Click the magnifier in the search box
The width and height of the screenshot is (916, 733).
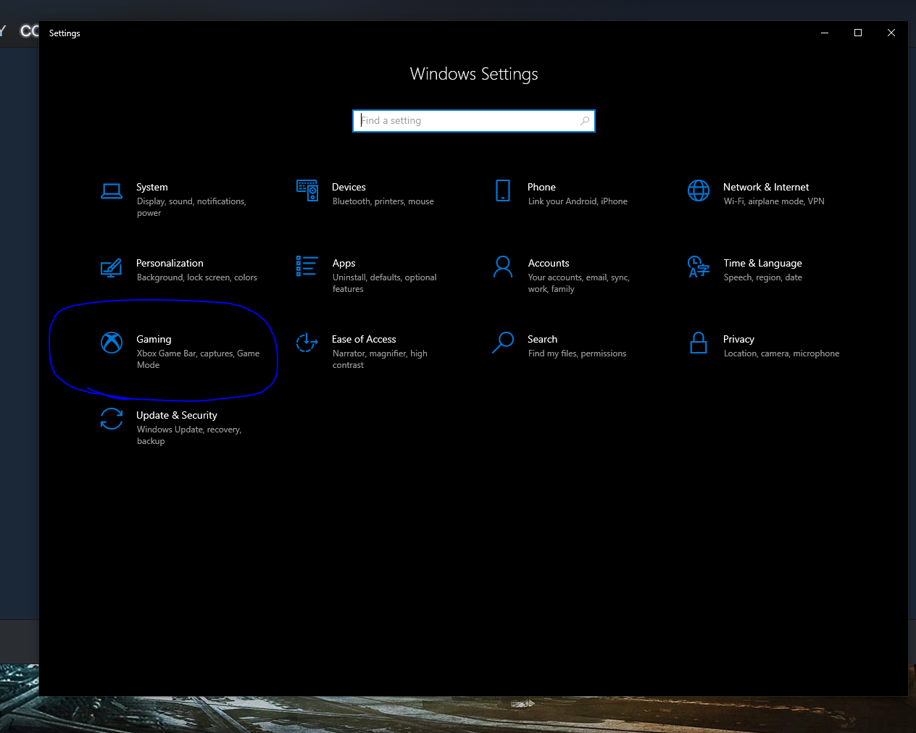(585, 121)
